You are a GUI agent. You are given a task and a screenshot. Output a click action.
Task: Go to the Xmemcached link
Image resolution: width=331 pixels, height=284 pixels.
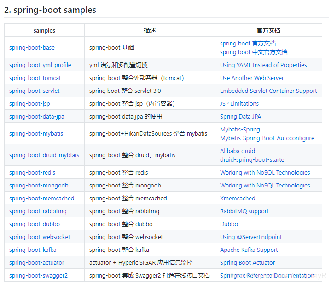pos(238,198)
